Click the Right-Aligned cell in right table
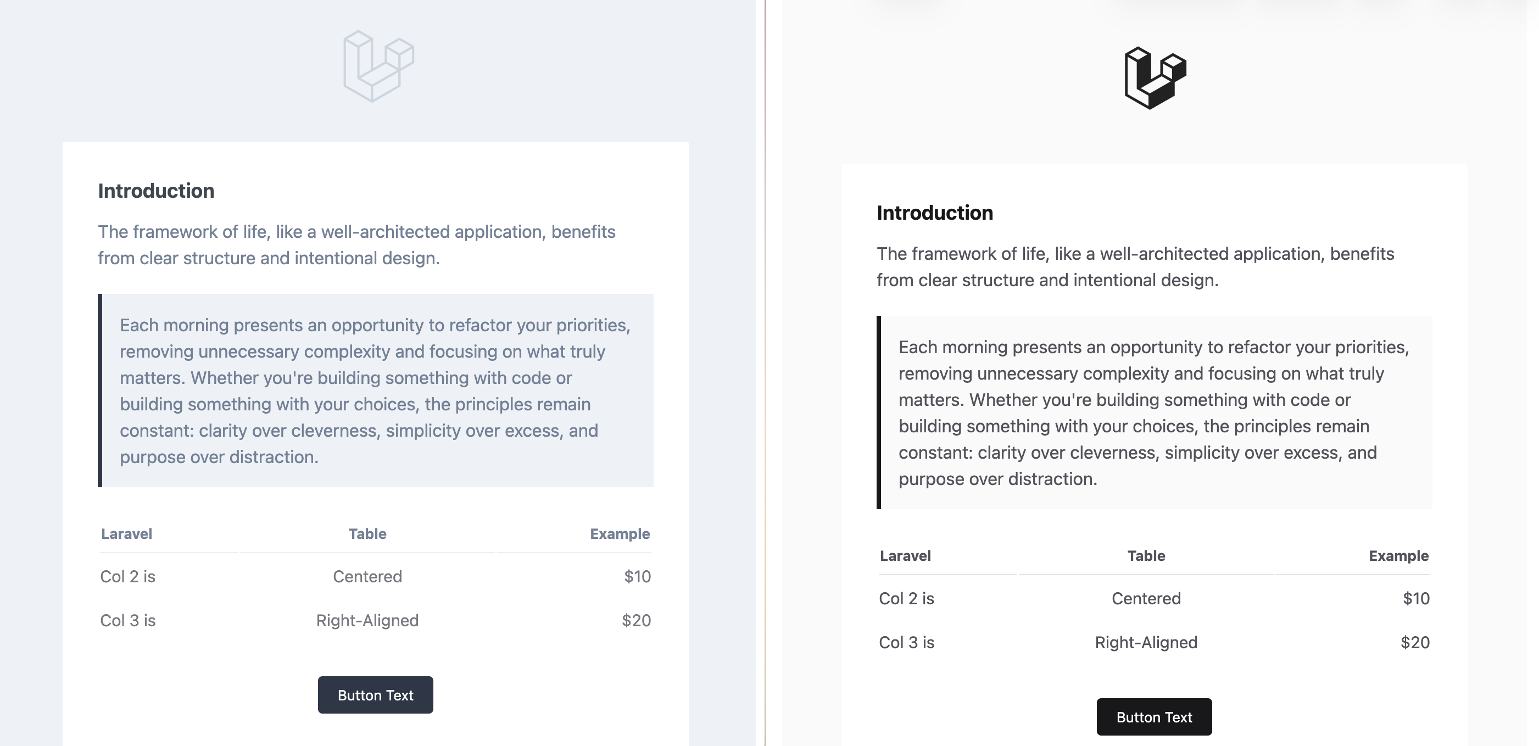 coord(1146,643)
